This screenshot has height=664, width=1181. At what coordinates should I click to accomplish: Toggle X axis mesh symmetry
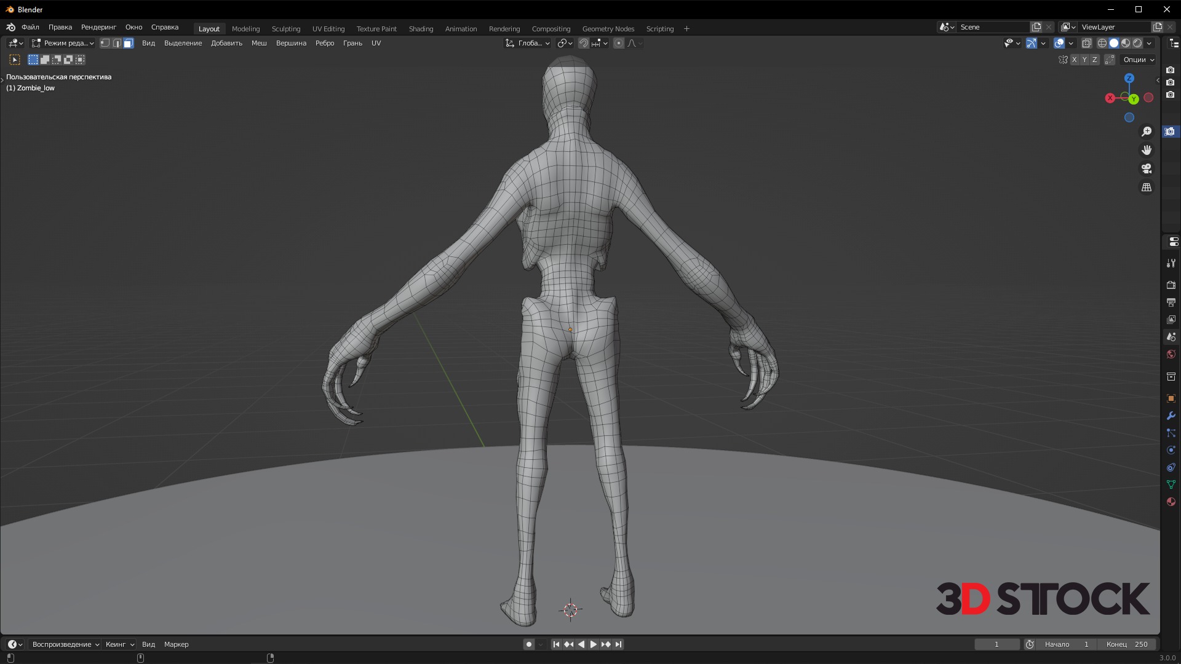tap(1074, 60)
